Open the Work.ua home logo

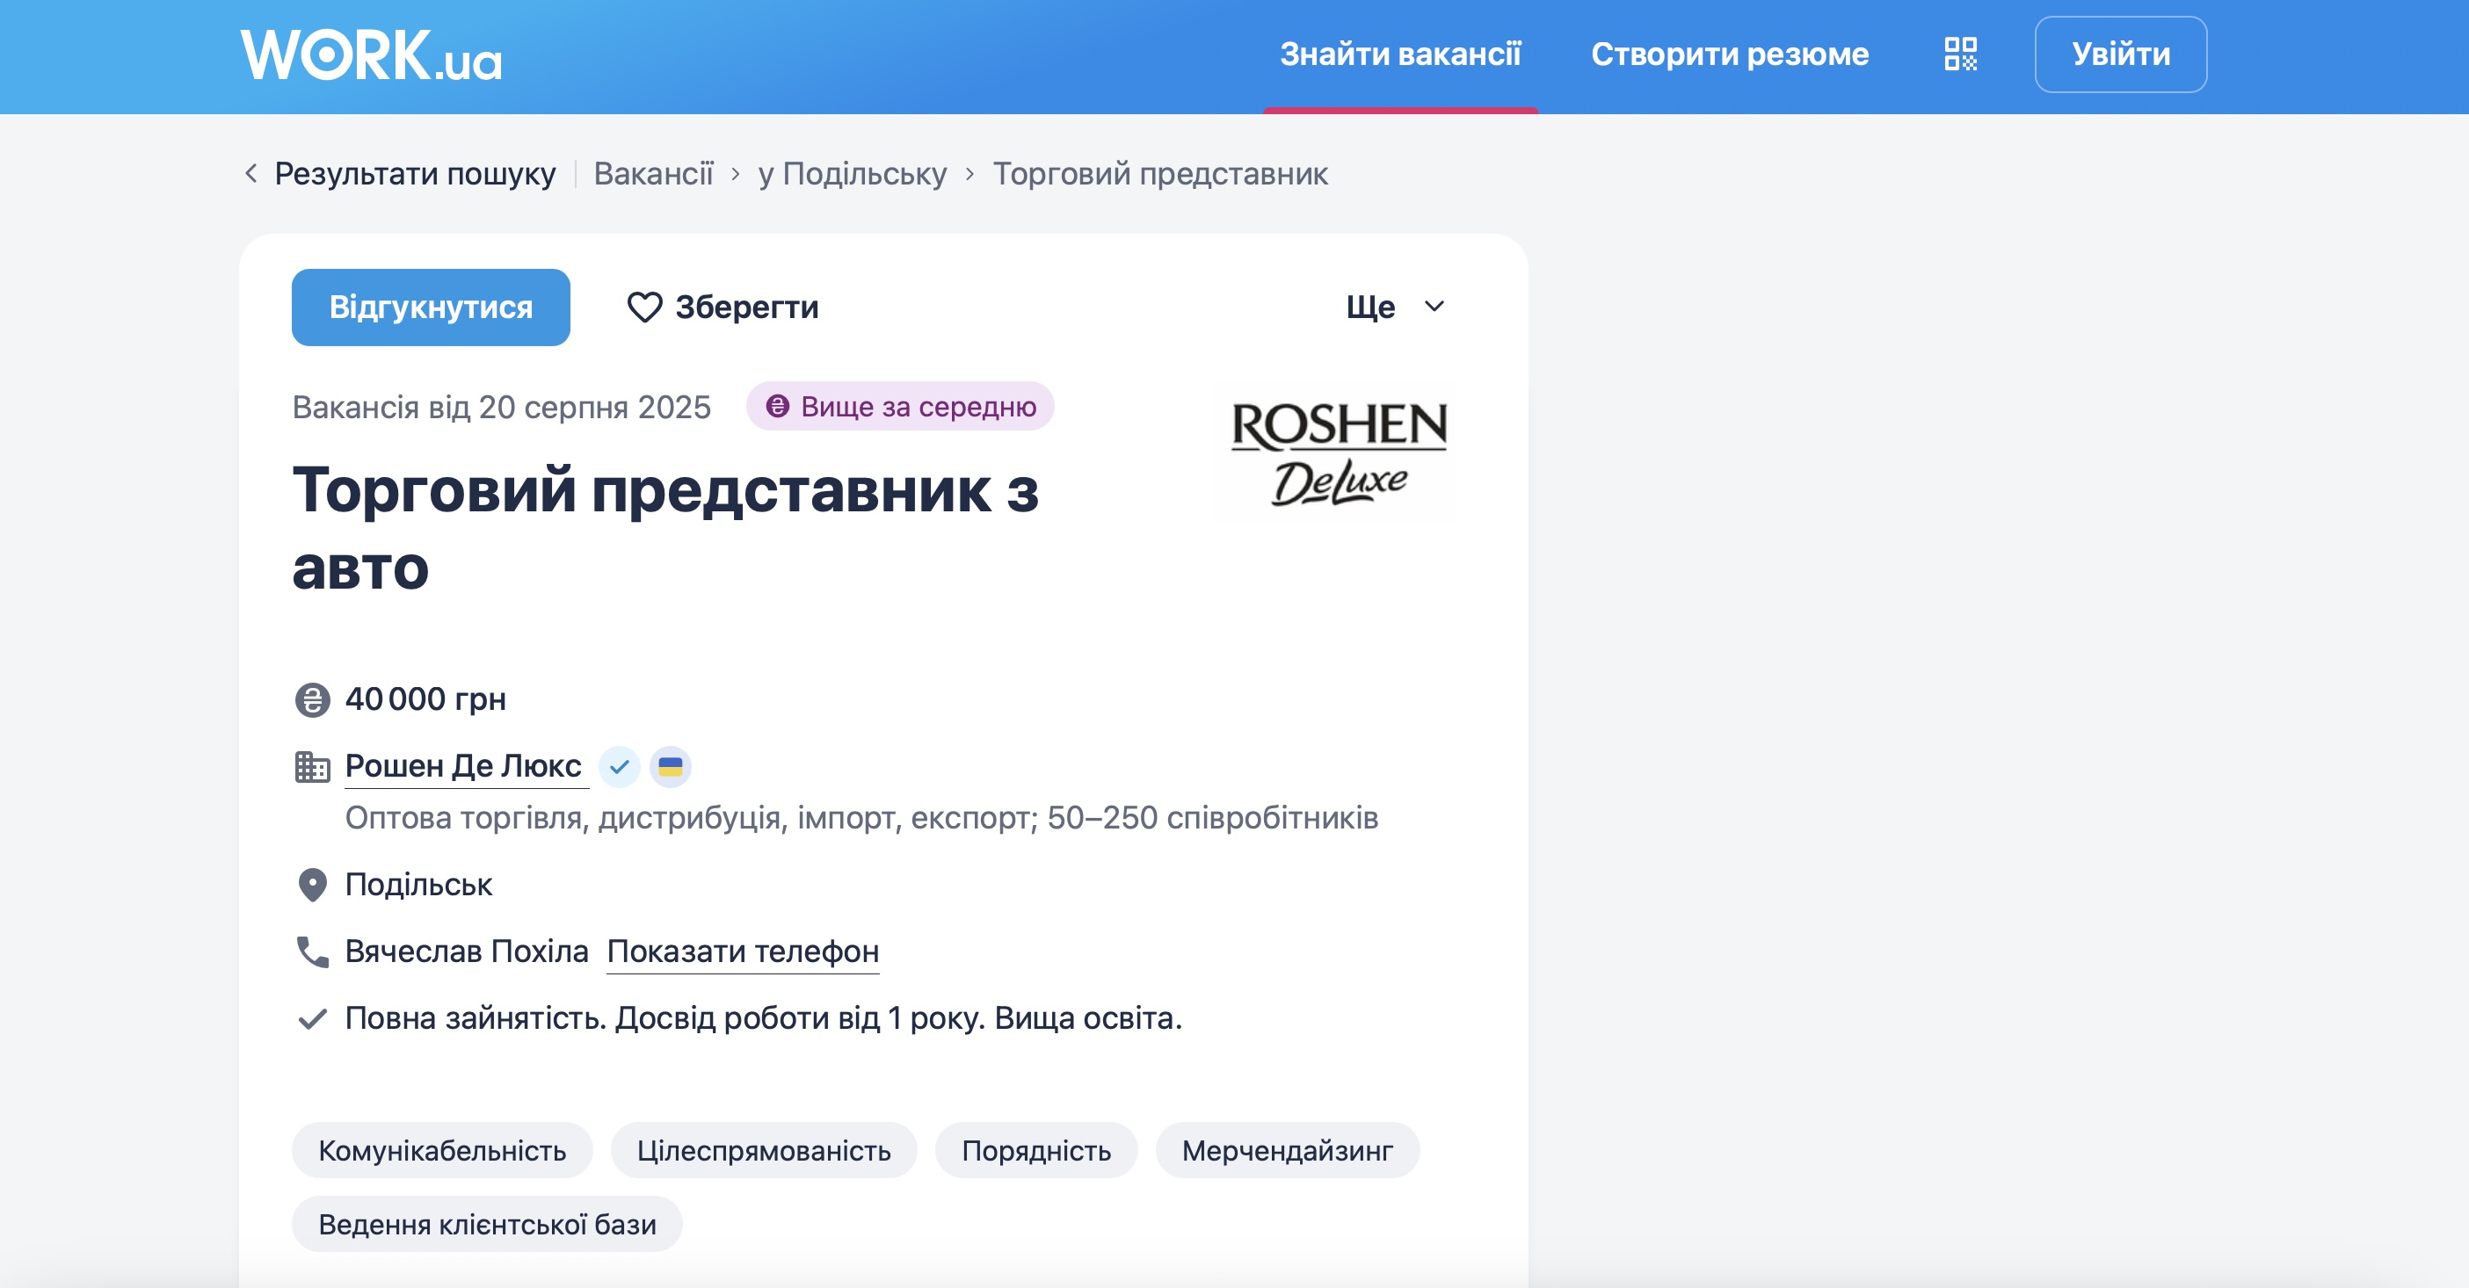click(x=371, y=54)
